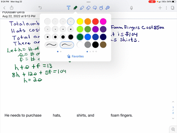Select the thickest pen size dot
Viewport: 177px width, 133px height.
71,37
